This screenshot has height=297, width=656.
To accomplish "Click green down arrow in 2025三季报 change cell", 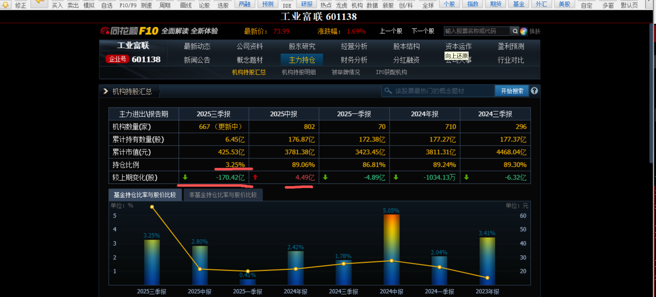I will point(185,177).
